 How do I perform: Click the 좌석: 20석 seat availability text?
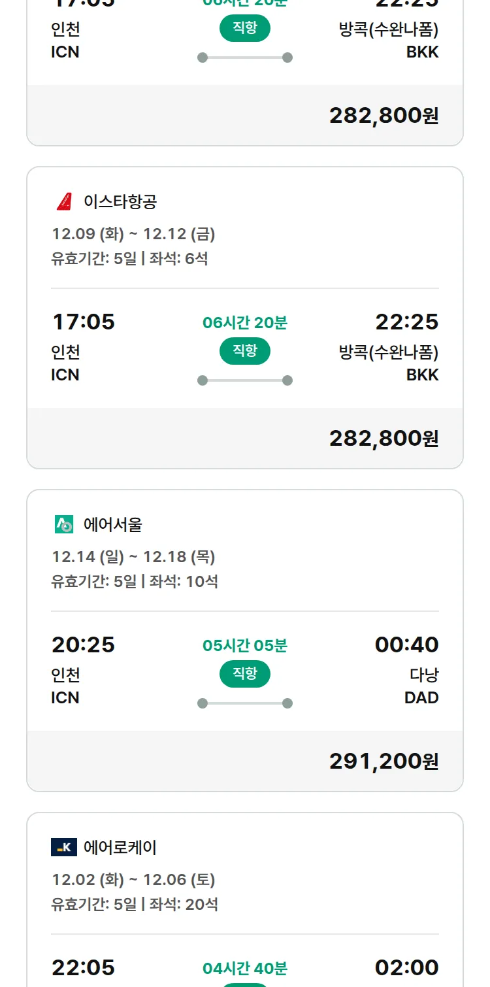[x=184, y=905]
